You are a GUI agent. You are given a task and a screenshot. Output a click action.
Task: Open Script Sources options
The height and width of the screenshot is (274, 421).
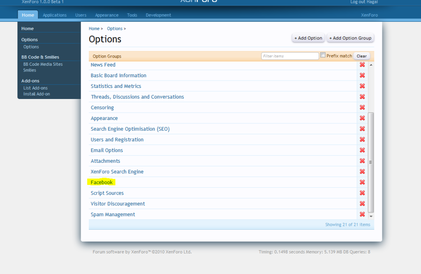107,193
